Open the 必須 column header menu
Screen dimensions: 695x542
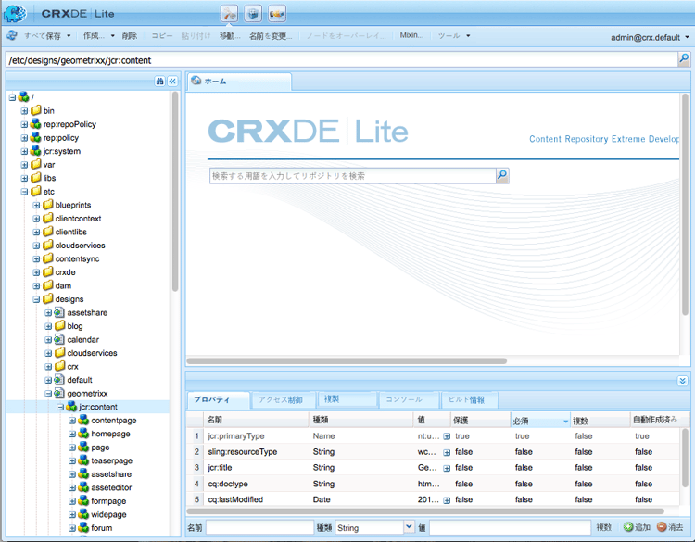(565, 421)
